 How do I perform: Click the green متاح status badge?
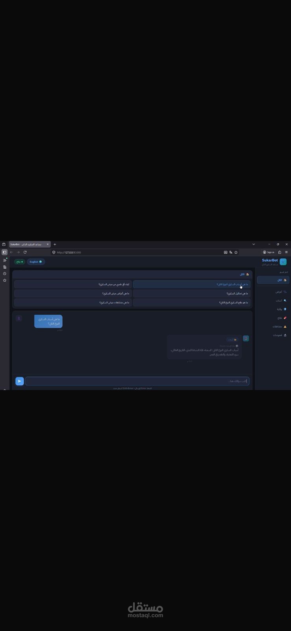(19, 262)
